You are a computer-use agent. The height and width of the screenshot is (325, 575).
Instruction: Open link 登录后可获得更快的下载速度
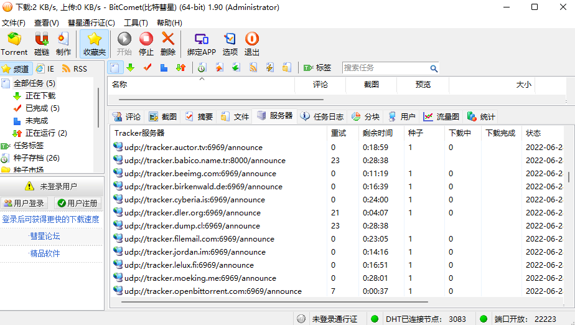click(x=50, y=219)
